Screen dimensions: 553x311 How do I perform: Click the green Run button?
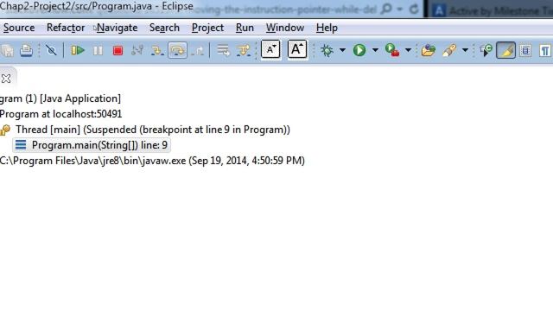[359, 50]
